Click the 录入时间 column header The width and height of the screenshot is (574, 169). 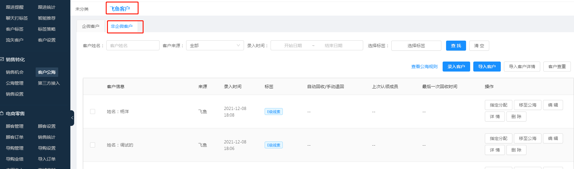coord(233,87)
